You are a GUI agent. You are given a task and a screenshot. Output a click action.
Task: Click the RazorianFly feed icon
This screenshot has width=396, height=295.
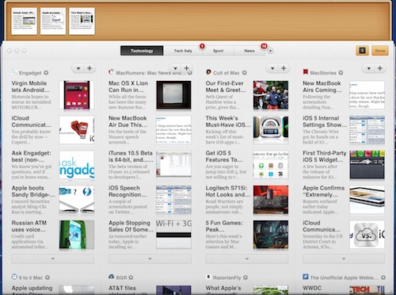pyautogui.click(x=208, y=277)
